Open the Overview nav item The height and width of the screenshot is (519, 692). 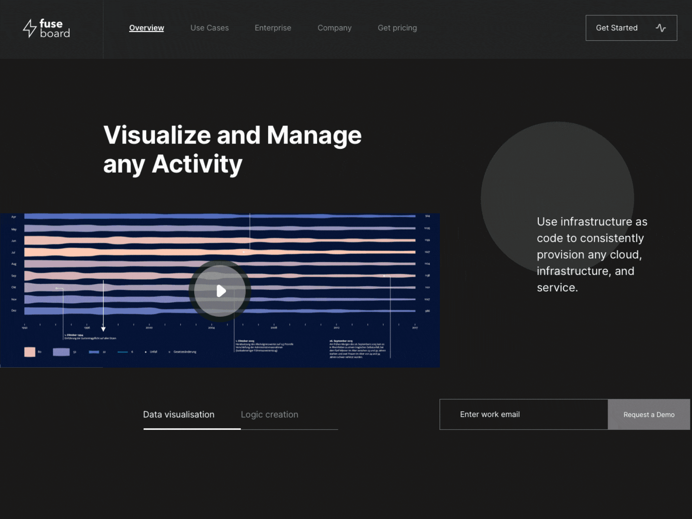pos(147,28)
